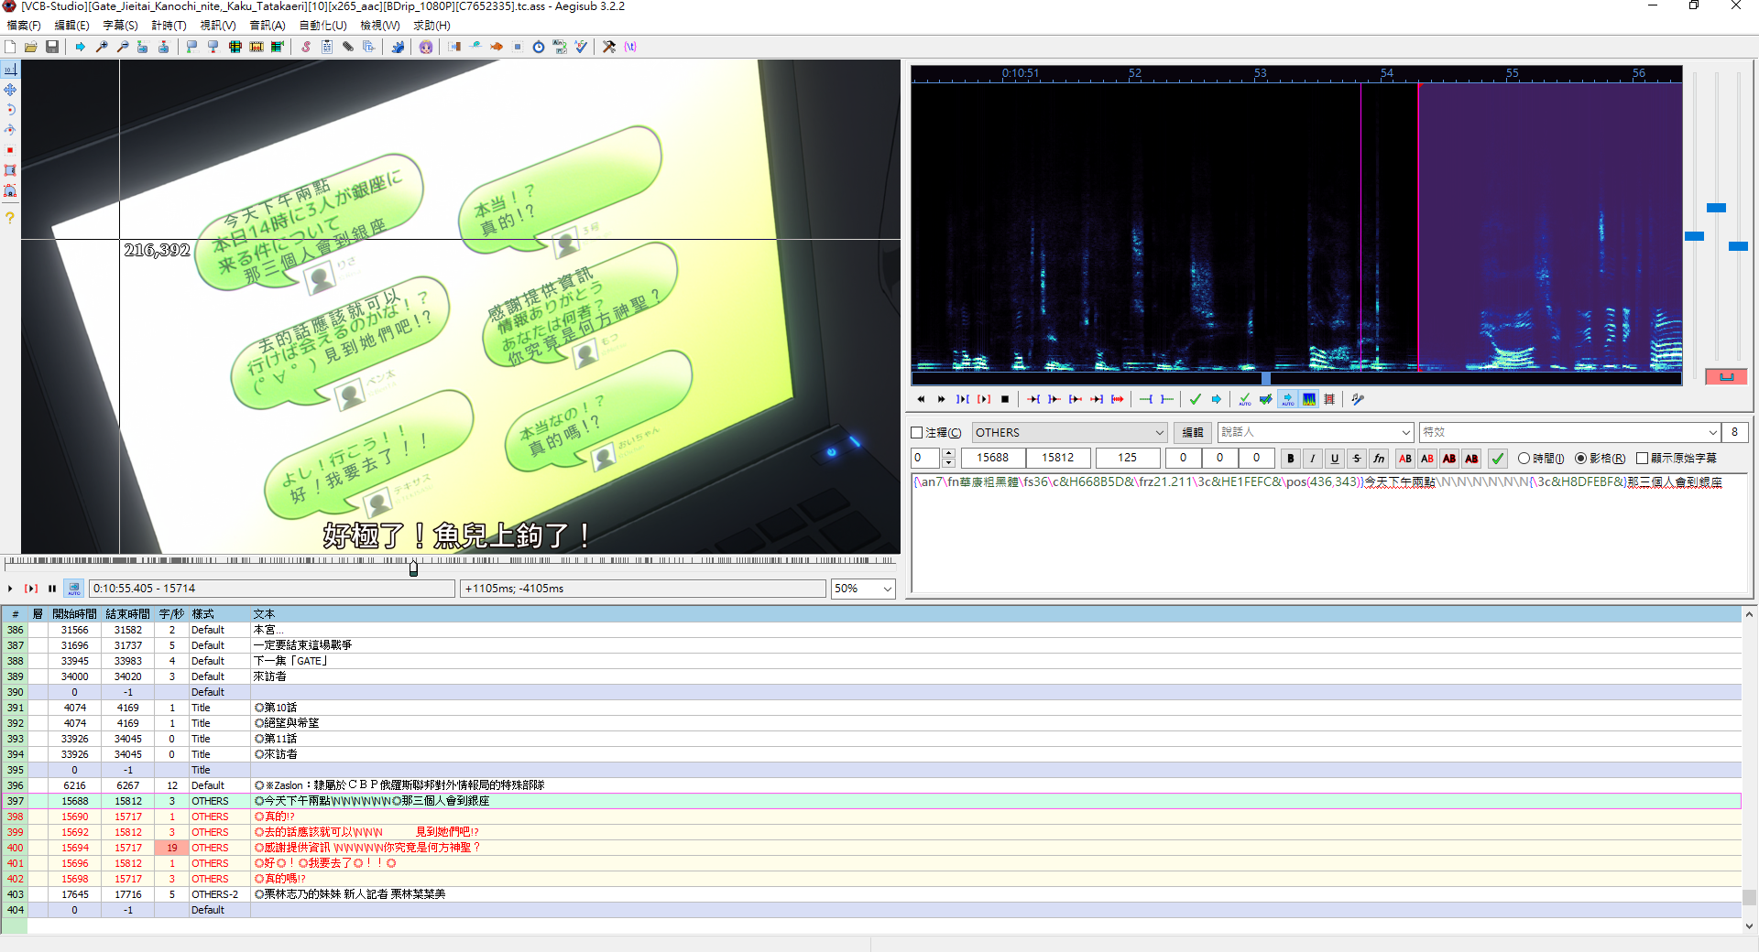
Task: Open the 說話人 actor dropdown
Action: (1316, 432)
